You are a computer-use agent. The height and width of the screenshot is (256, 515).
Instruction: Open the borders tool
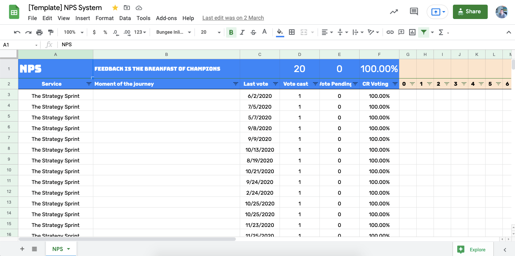pyautogui.click(x=292, y=32)
